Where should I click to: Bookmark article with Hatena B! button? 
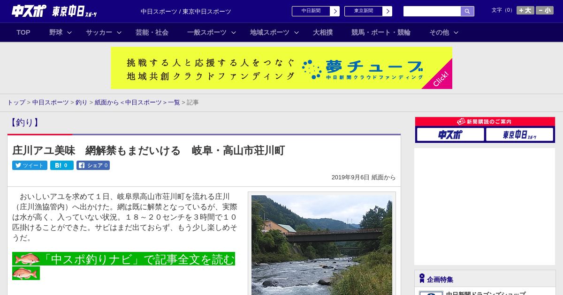point(62,165)
